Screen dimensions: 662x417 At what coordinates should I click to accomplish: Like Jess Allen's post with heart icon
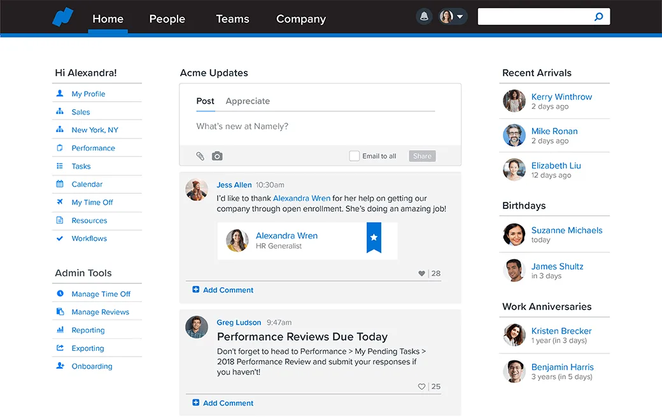coord(421,273)
